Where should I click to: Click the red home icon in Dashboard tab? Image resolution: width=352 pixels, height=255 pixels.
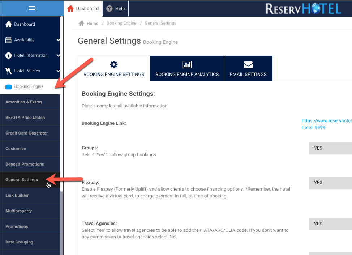[70, 9]
